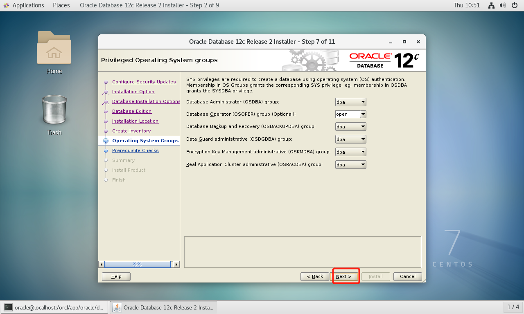The height and width of the screenshot is (314, 524).
Task: Select the Java installer icon in taskbar
Action: pyautogui.click(x=117, y=307)
